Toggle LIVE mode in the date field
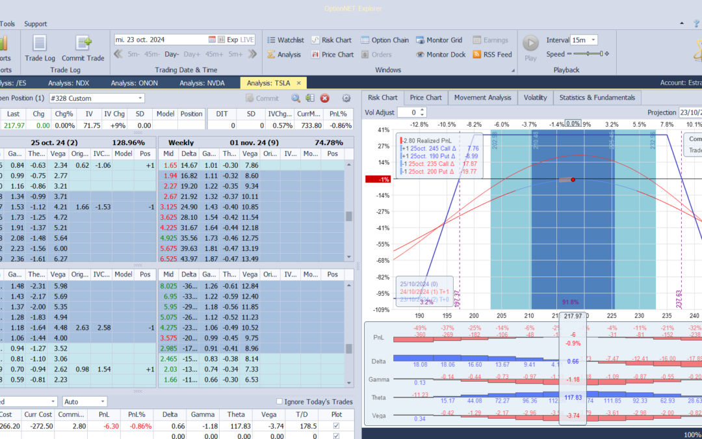 (247, 40)
